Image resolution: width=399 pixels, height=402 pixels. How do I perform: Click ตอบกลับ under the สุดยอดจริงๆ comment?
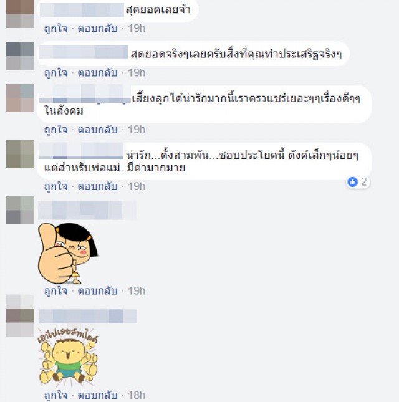click(x=98, y=73)
